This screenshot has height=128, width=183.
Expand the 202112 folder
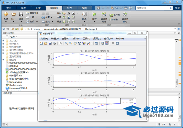(x=3, y=40)
